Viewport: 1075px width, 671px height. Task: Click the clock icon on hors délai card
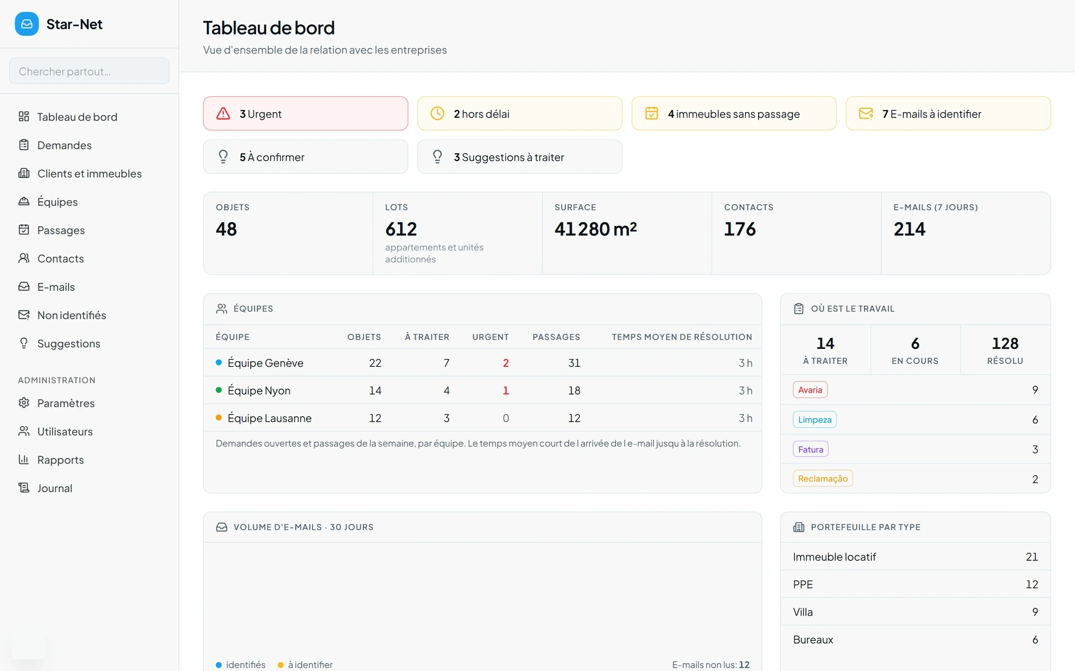pos(437,114)
